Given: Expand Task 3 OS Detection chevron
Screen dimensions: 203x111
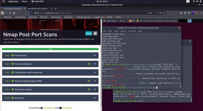Looking at the screenshot, I should [x=95, y=72].
